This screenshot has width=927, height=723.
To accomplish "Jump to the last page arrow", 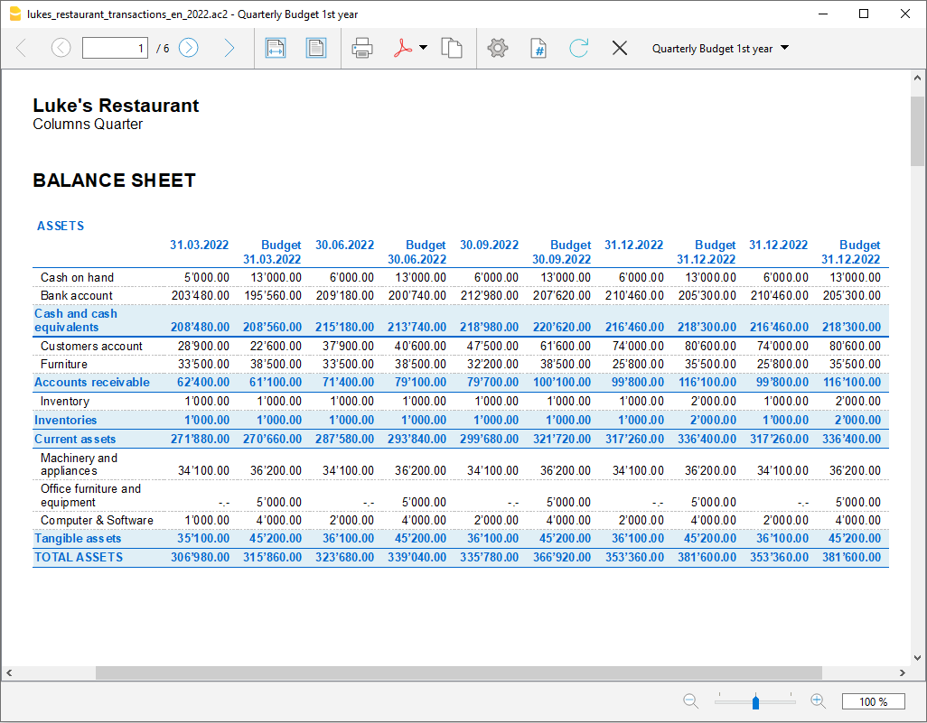I will tap(229, 48).
